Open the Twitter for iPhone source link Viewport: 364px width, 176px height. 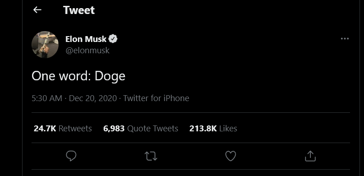click(x=156, y=98)
